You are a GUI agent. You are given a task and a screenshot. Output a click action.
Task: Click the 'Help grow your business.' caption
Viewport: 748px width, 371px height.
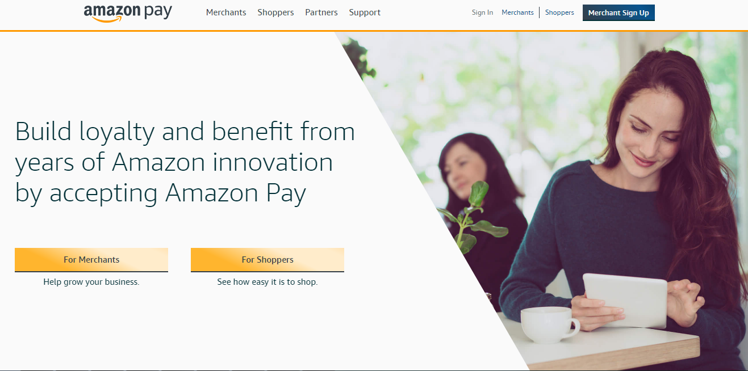click(x=91, y=282)
